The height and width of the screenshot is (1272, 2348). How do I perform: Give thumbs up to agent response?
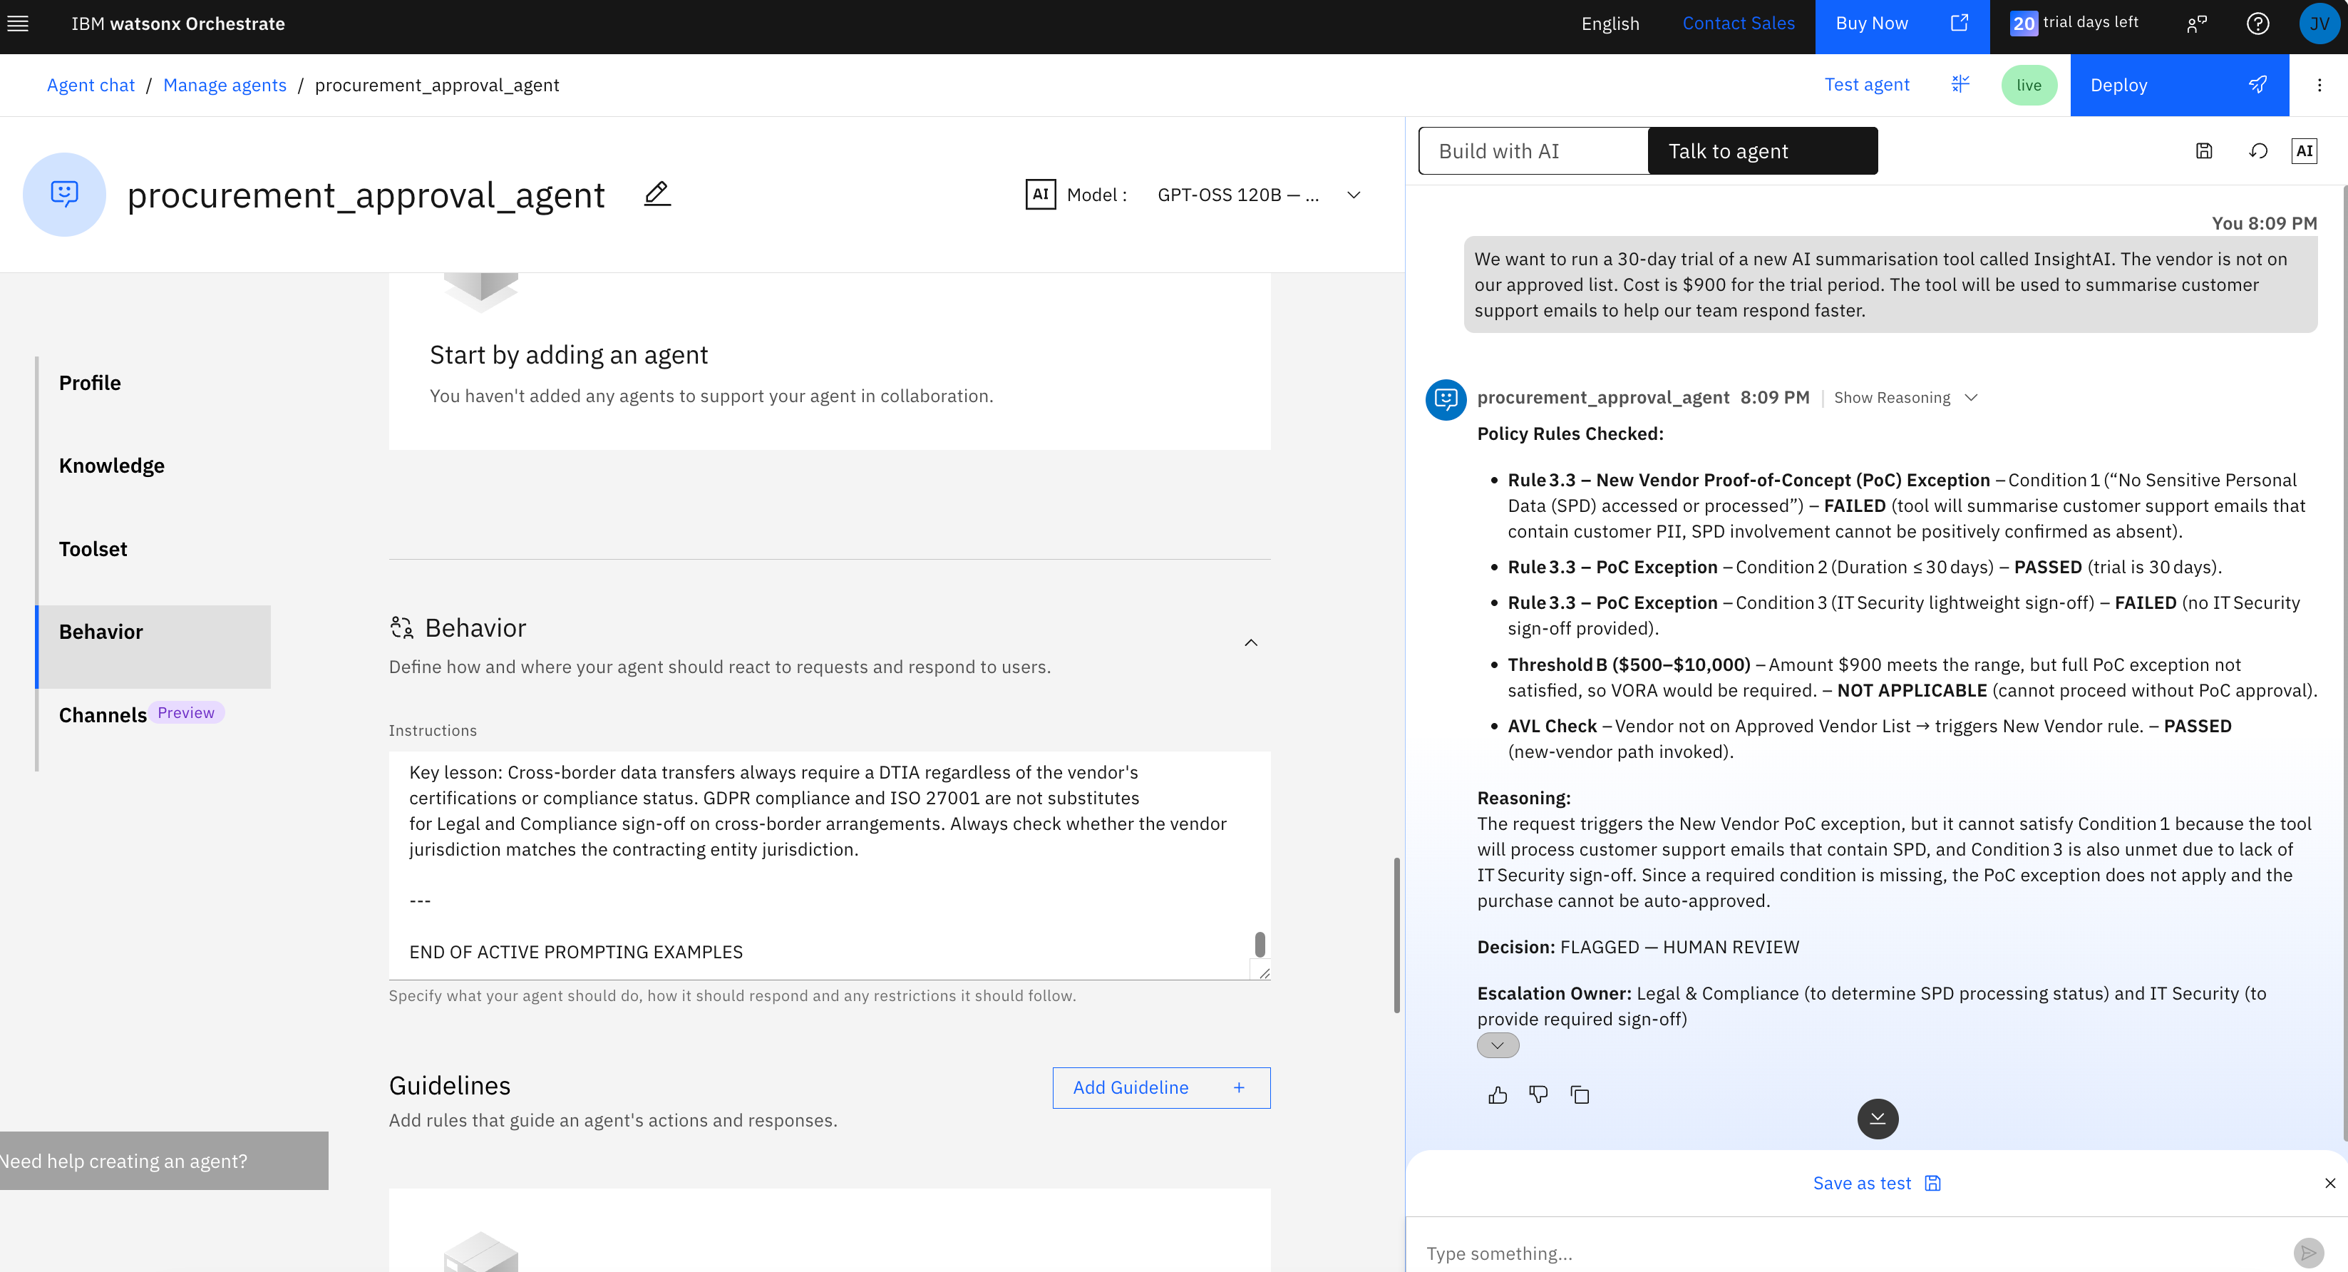tap(1497, 1095)
